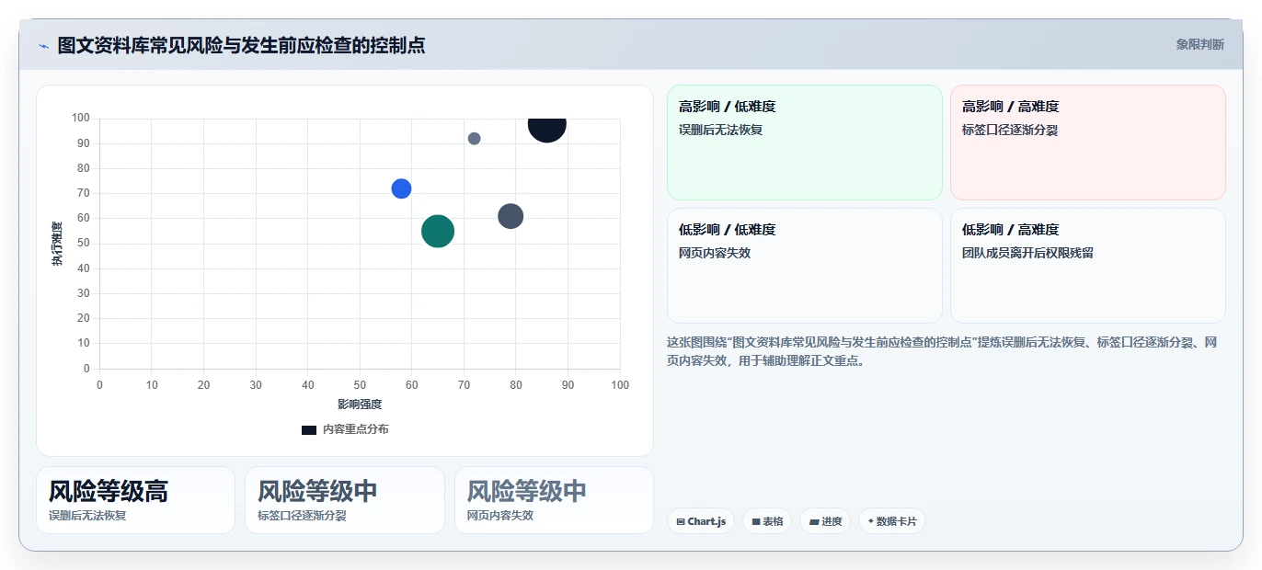Click the 象限判断 label in the header
Screen dimensions: 1262x570
[x=1199, y=44]
